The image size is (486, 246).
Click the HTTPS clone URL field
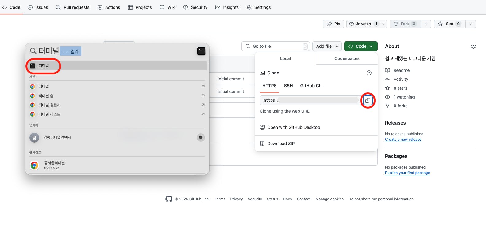point(310,100)
